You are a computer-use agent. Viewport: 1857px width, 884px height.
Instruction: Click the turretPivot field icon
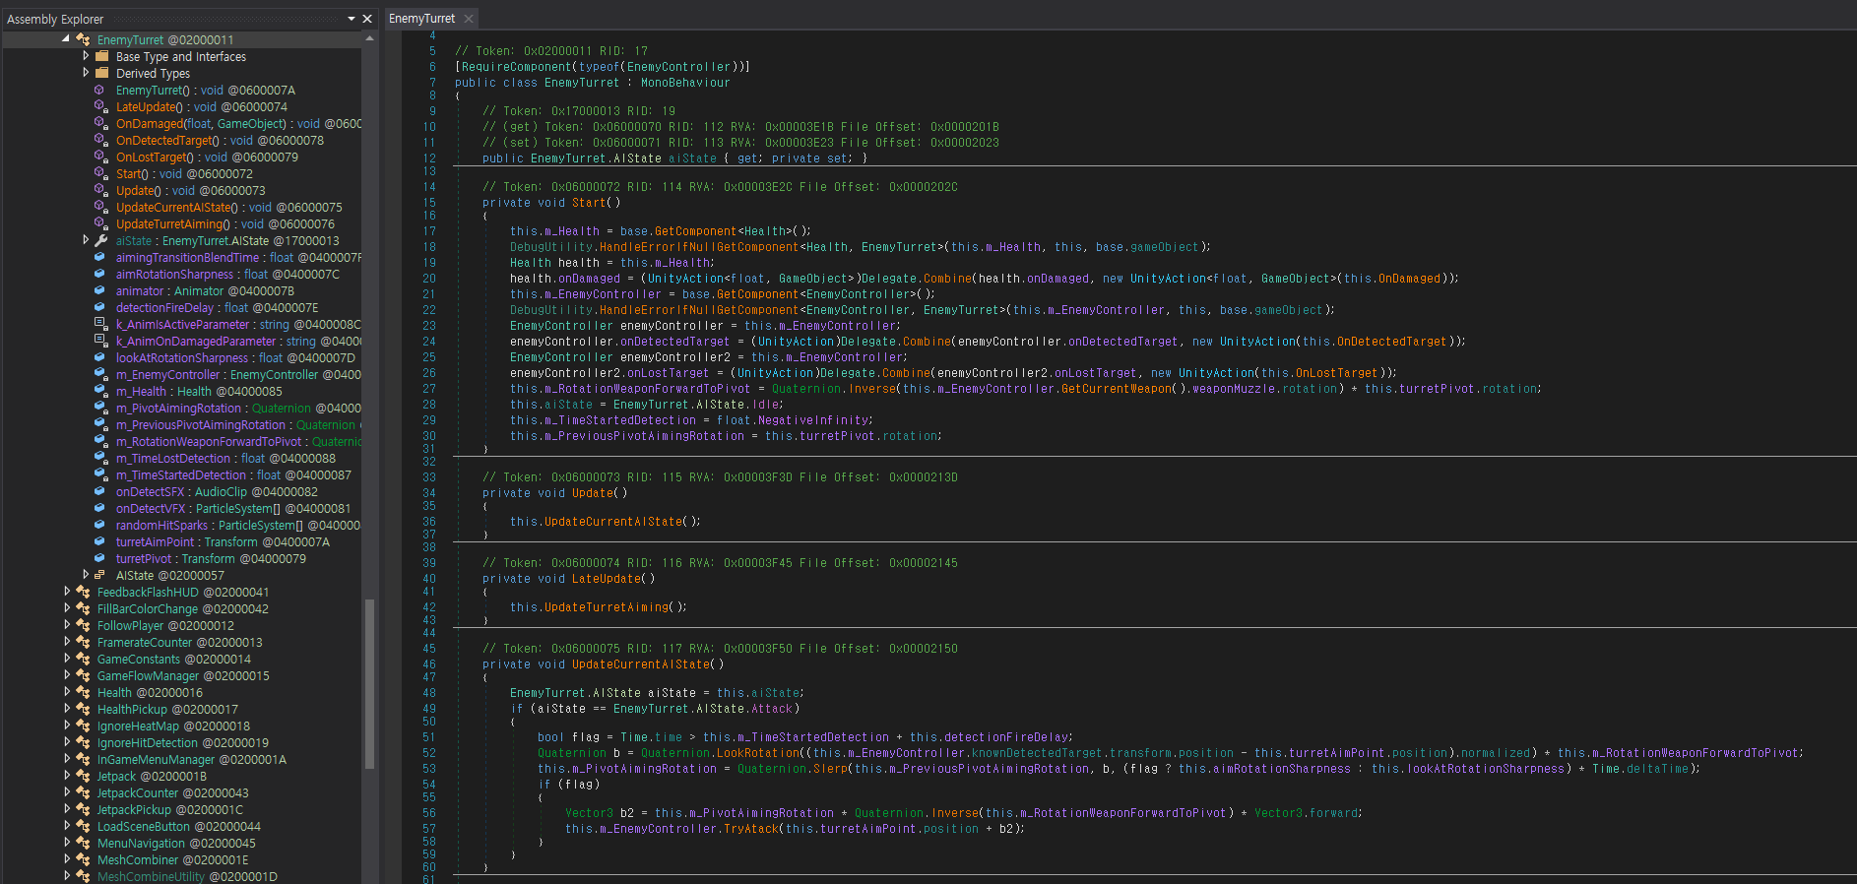[99, 558]
